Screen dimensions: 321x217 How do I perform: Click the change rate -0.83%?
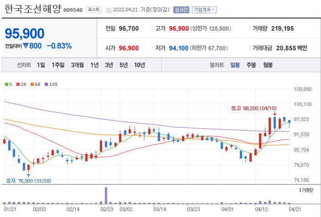pos(59,46)
